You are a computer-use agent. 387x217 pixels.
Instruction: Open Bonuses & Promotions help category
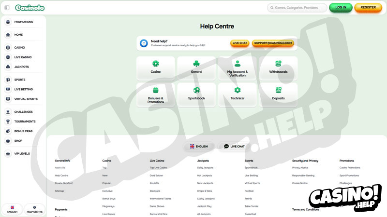pos(155,95)
